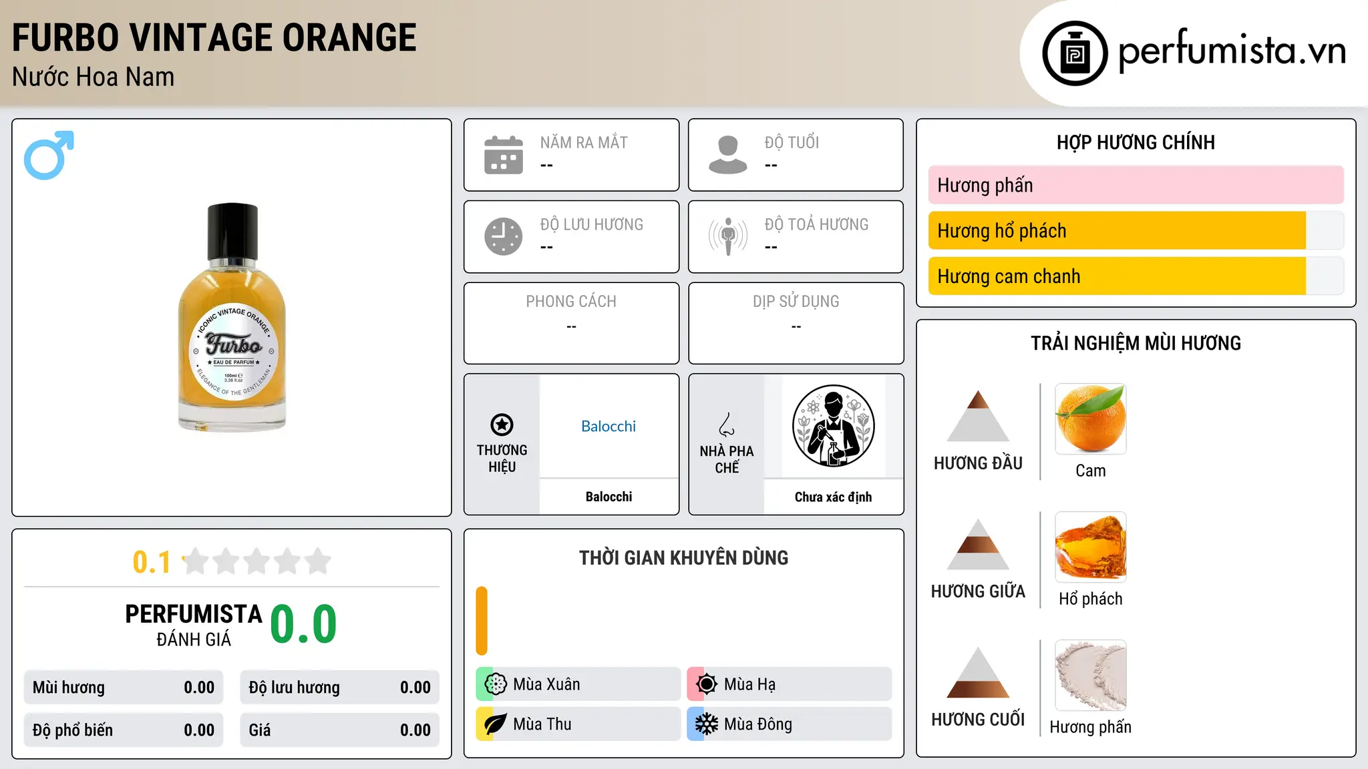Click the pink Hương phấn accord bar

point(1136,185)
